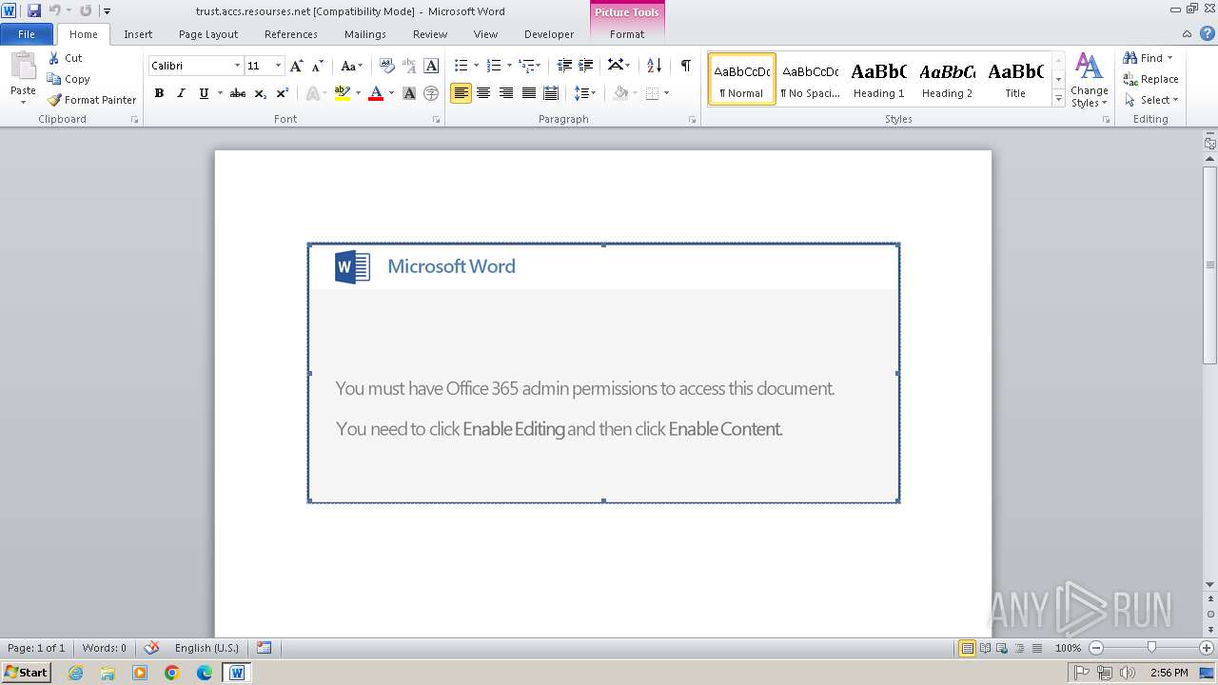Viewport: 1218px width, 685px height.
Task: Switch to the Insert tab
Action: click(138, 34)
